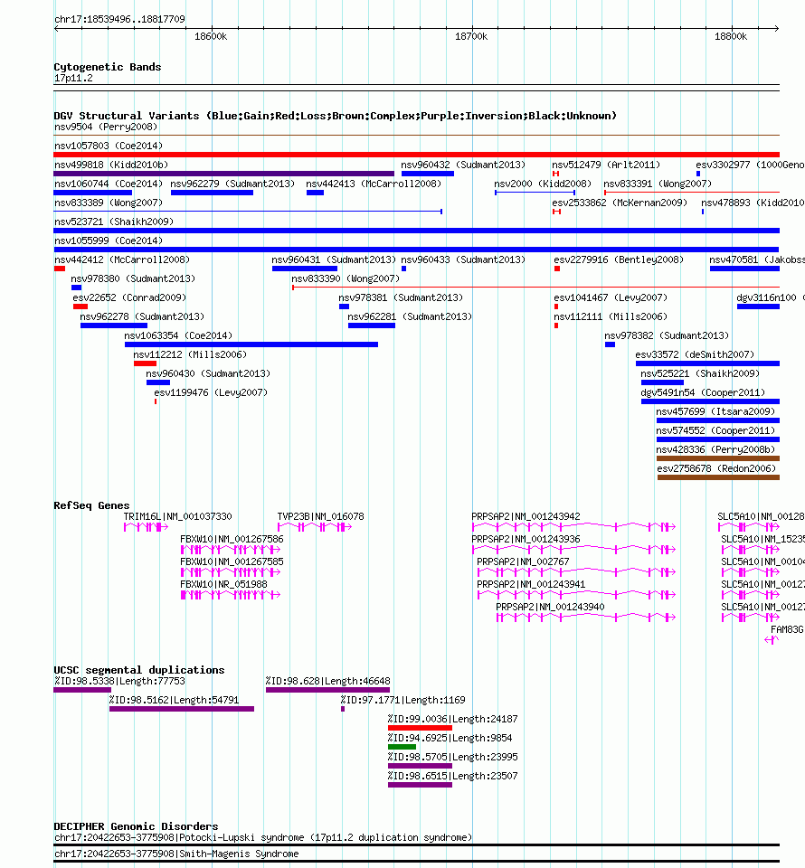The width and height of the screenshot is (805, 868).
Task: Click gene TVP23B|NM_016078
Action: (x=315, y=527)
